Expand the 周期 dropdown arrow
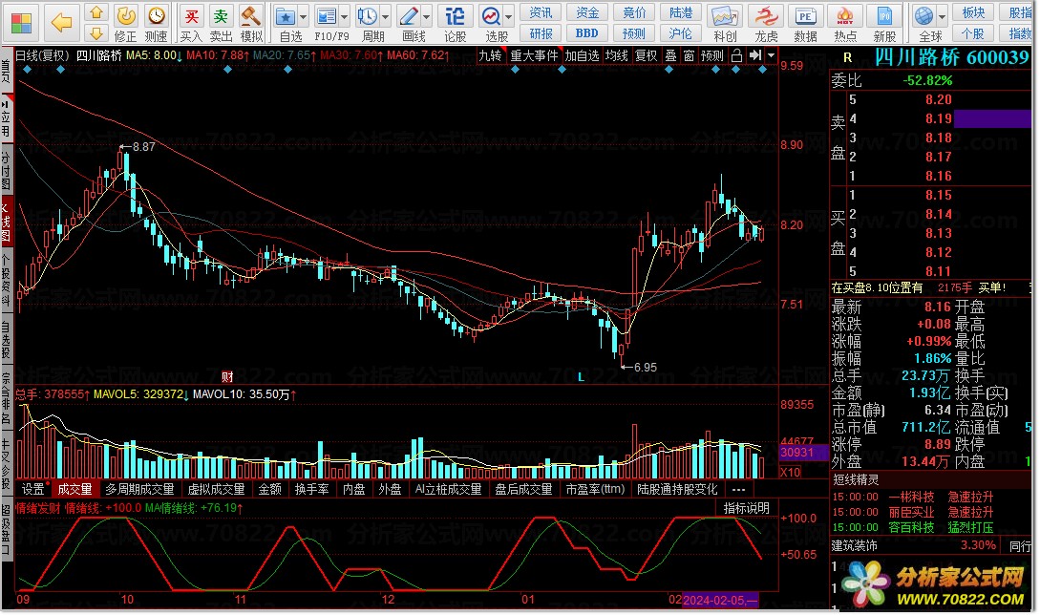 (x=386, y=16)
